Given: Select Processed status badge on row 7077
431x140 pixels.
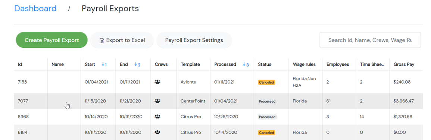Looking at the screenshot, I should [x=267, y=101].
